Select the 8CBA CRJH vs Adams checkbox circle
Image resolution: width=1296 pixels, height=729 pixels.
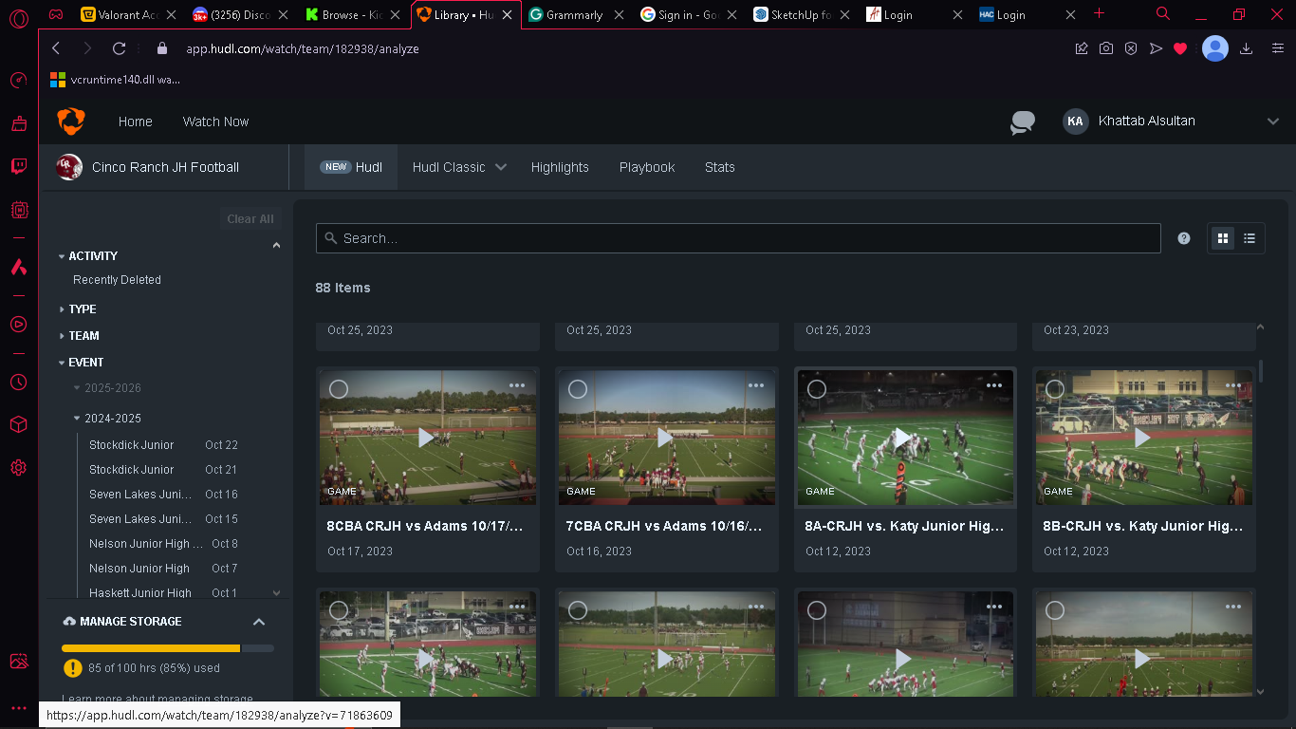[339, 389]
